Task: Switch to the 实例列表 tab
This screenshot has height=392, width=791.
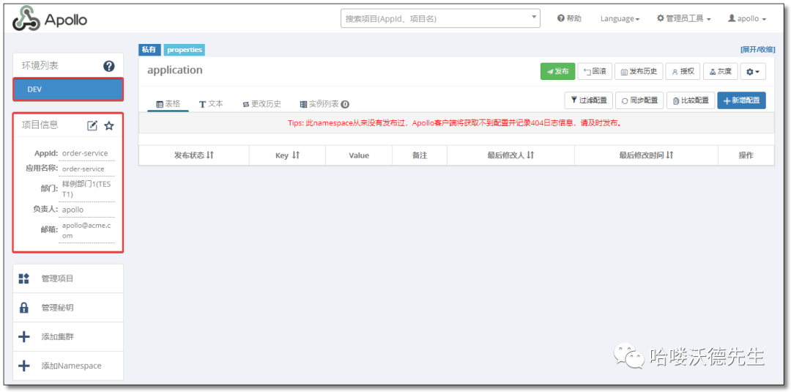Action: [324, 104]
